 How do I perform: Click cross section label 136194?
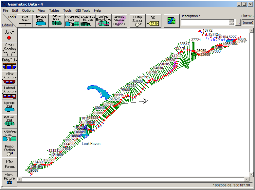[x=36, y=166]
